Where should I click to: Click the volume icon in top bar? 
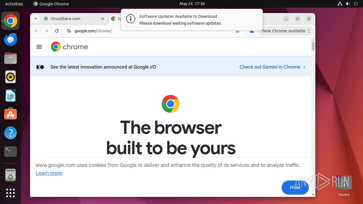348,4
